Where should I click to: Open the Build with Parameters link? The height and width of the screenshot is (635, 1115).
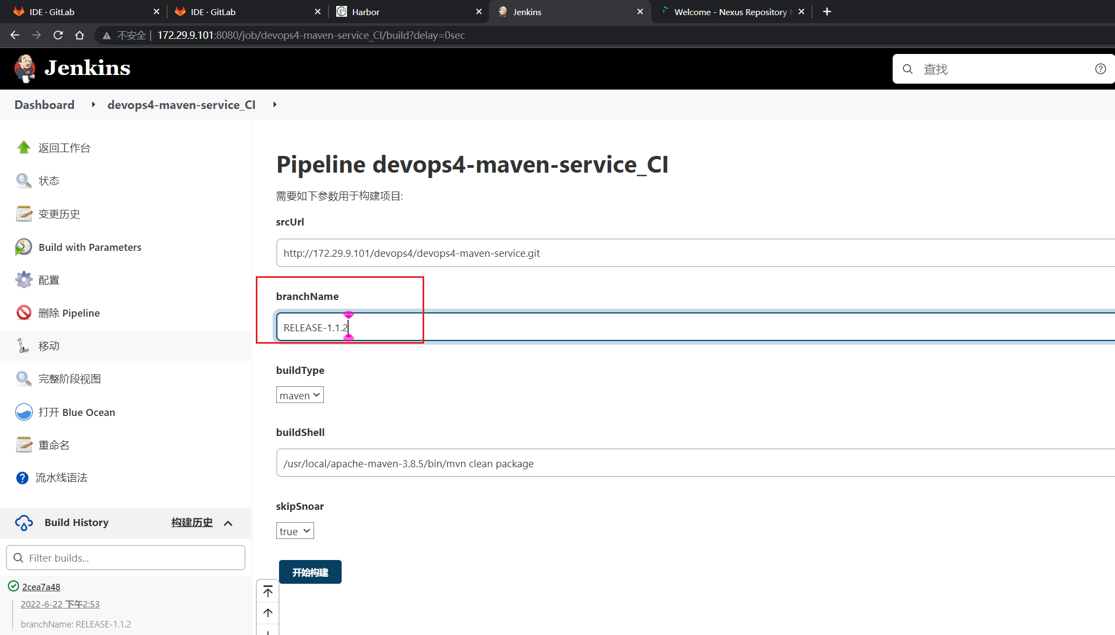(90, 247)
